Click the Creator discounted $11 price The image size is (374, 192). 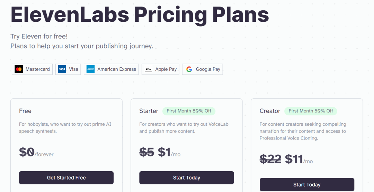[x=294, y=159]
